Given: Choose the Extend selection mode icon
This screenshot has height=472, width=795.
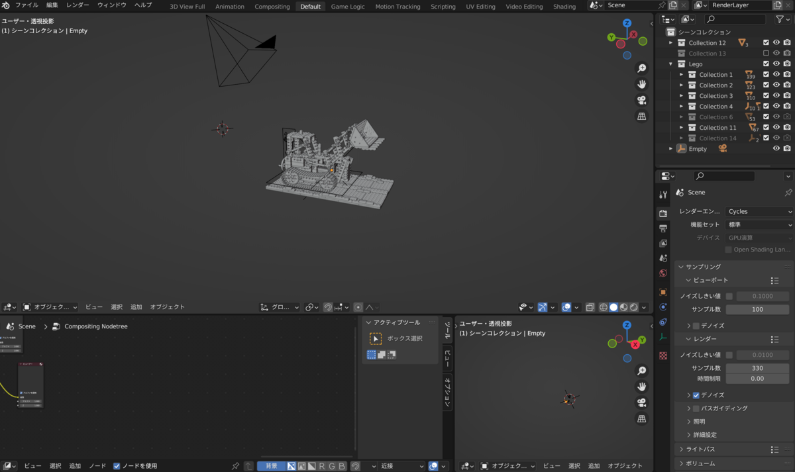Looking at the screenshot, I should click(x=382, y=355).
